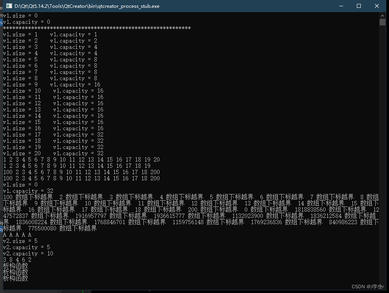
Task: Click the 'A A A A A' output line
Action: (x=17, y=235)
